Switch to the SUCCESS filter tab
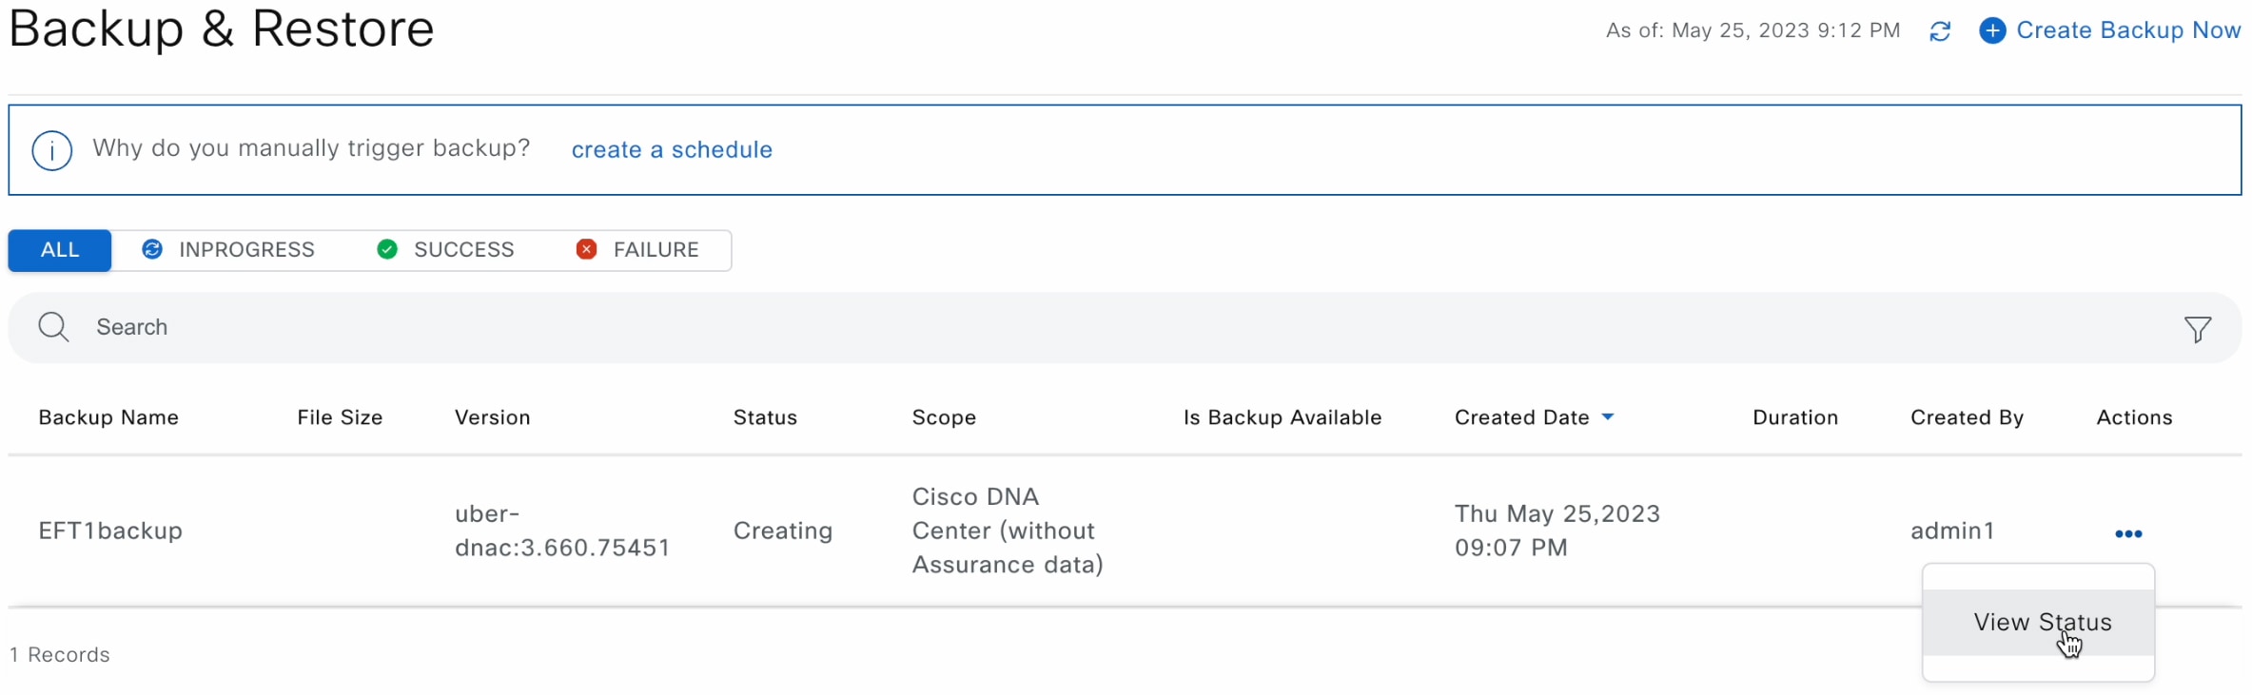 (x=445, y=250)
